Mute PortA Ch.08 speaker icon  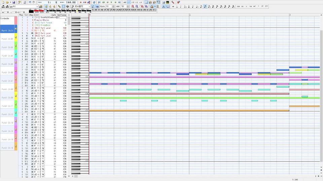coord(16,87)
